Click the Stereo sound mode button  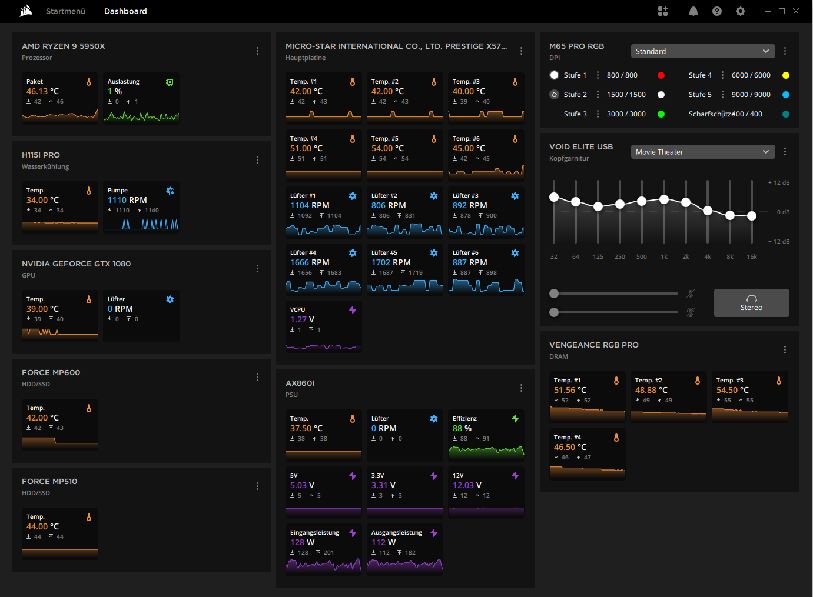click(751, 303)
